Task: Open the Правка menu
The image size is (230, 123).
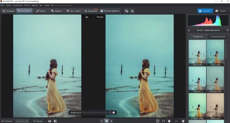Action: point(9,5)
